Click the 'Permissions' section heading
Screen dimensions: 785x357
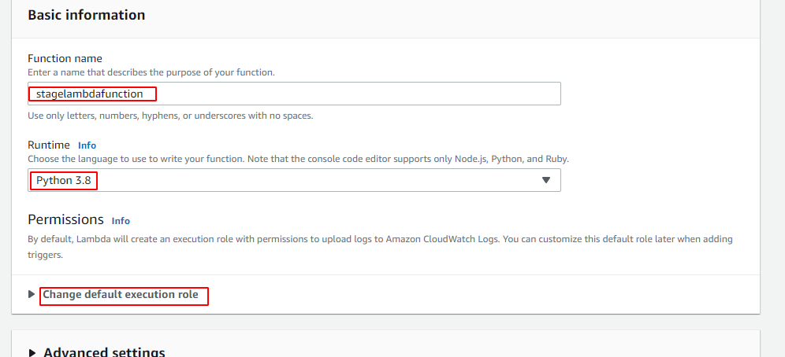(x=65, y=219)
